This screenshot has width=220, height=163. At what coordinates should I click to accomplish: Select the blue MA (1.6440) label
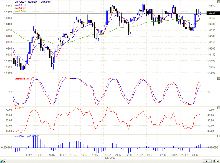point(20,5)
